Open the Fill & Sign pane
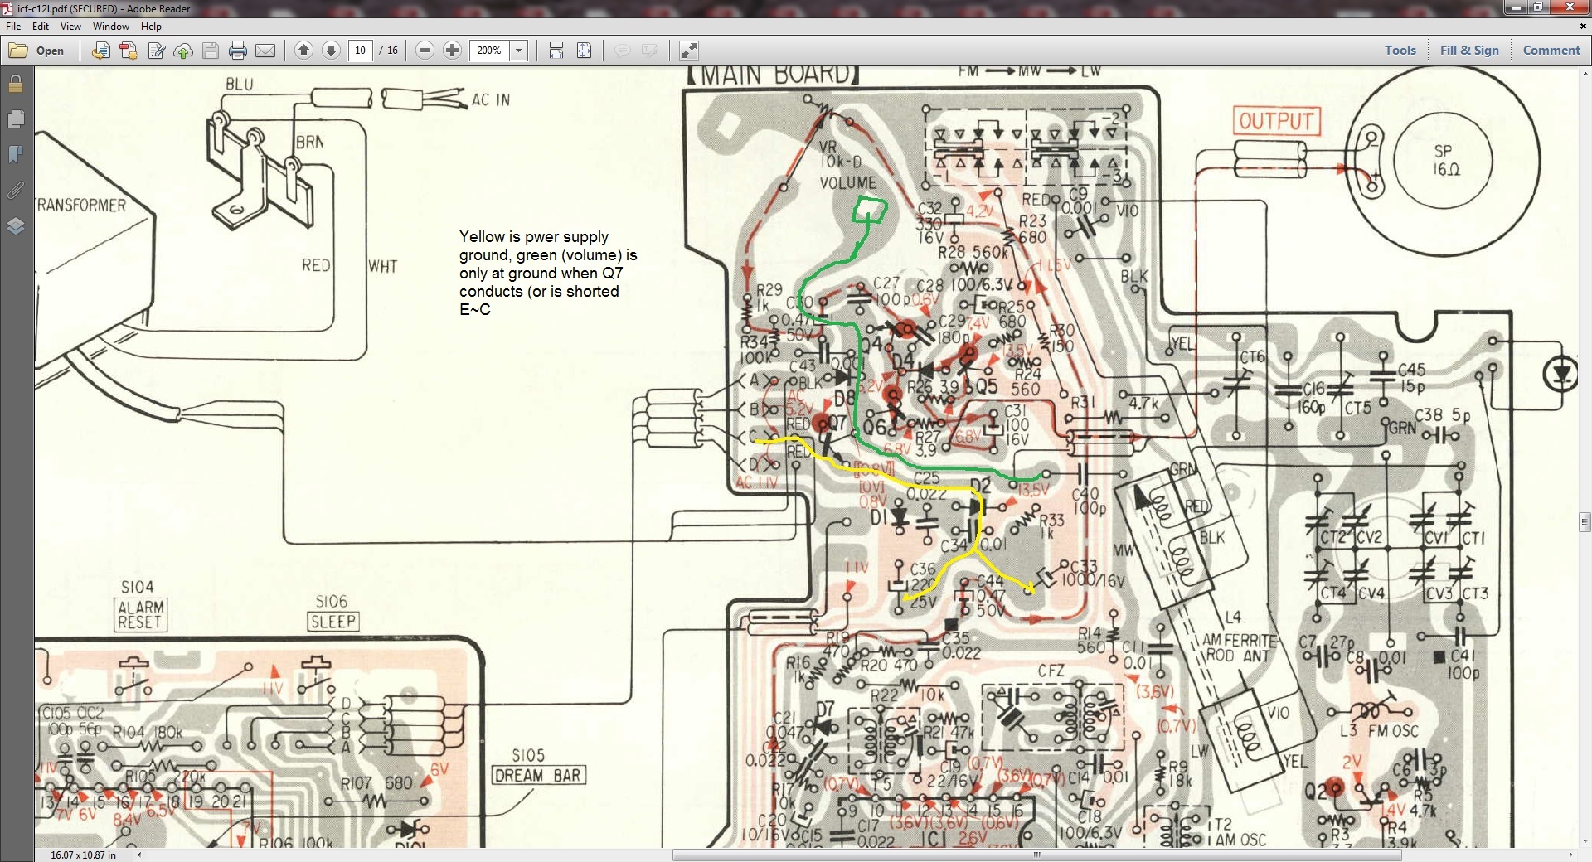1592x862 pixels. click(x=1469, y=51)
